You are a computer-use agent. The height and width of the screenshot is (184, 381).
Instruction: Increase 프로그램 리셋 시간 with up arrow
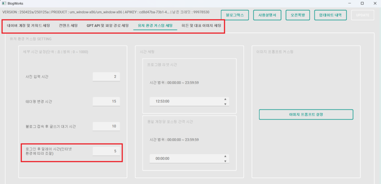(225, 99)
